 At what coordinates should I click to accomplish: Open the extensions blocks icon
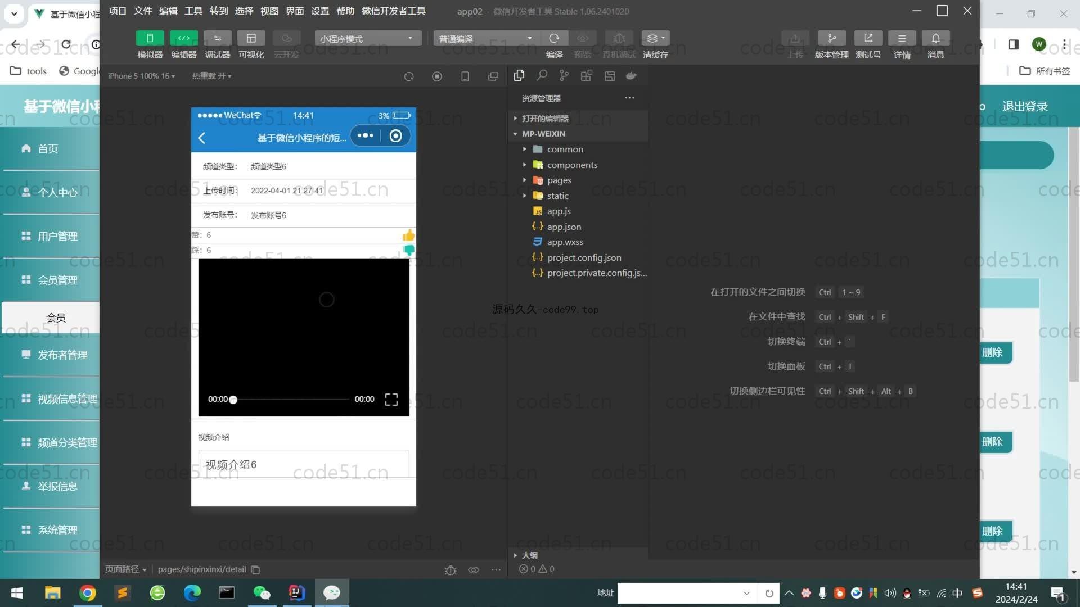[587, 75]
